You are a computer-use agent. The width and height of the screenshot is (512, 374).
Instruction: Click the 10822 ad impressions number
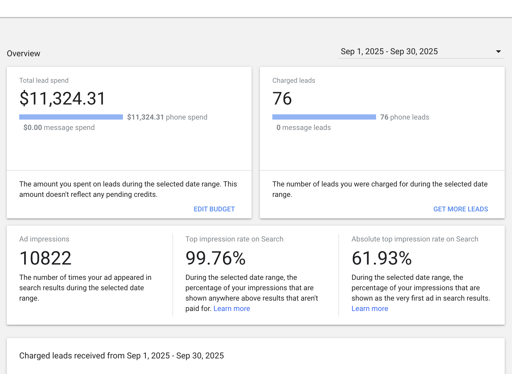coord(45,258)
